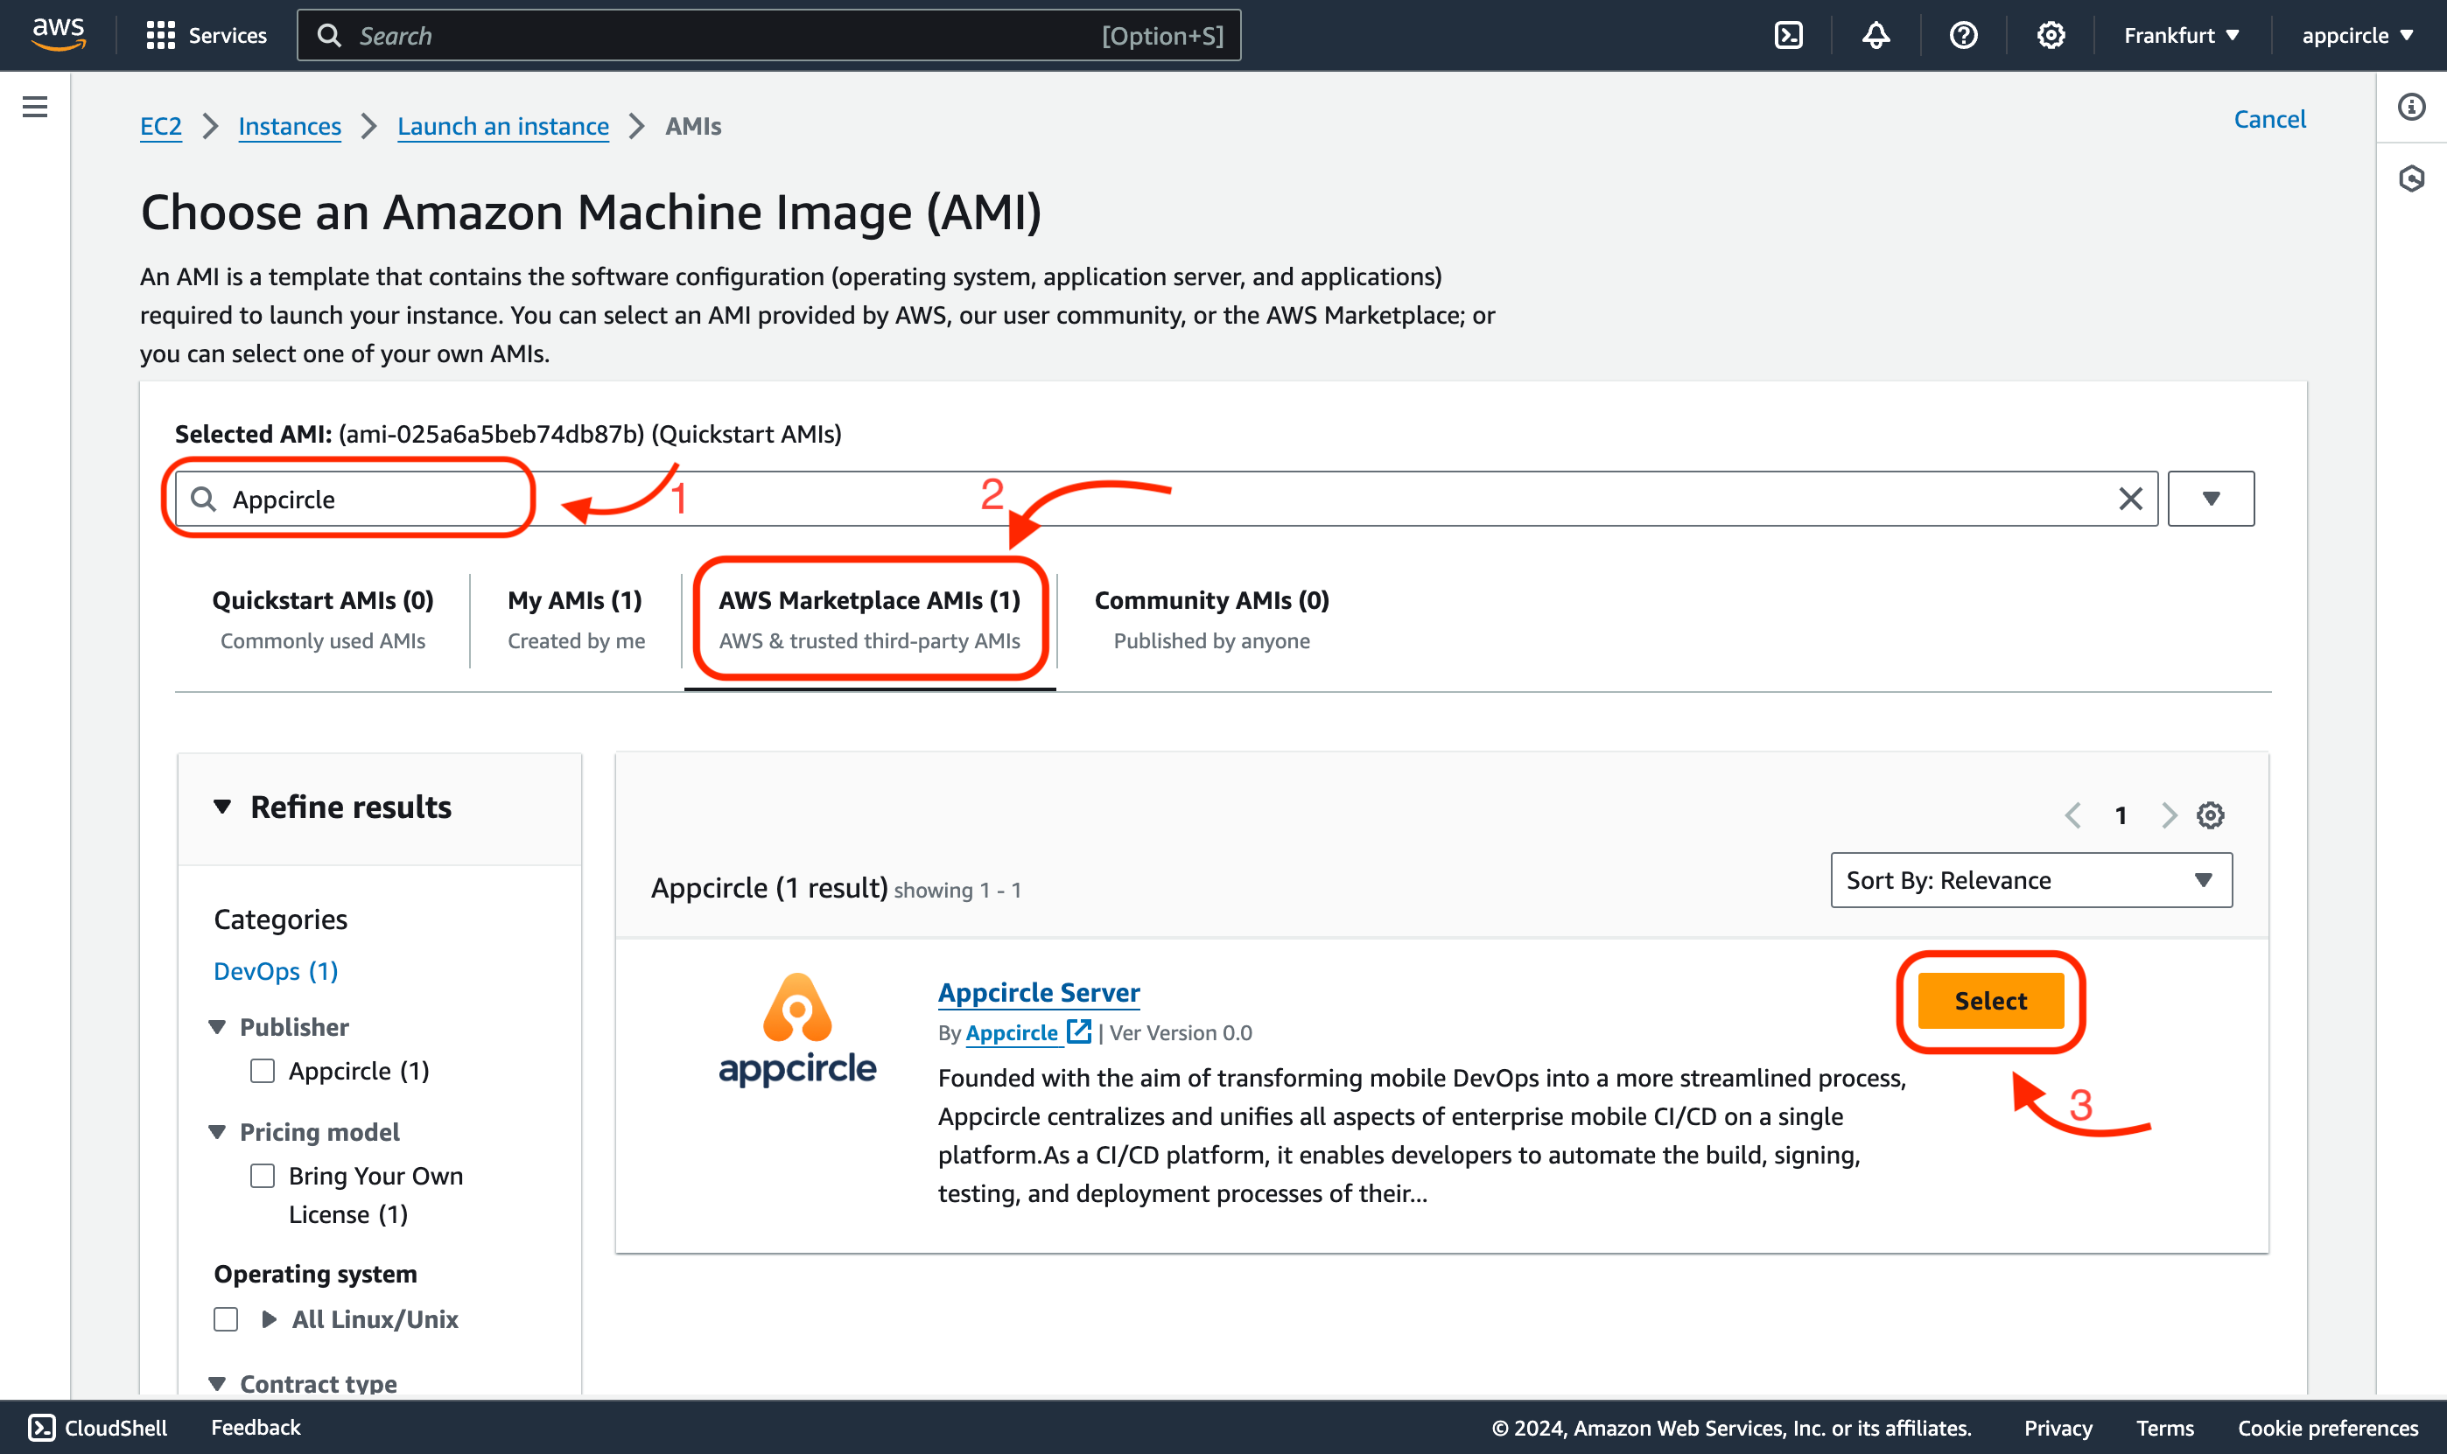Expand the All Linux/Unix tree arrow
Viewport: 2447px width, 1454px height.
[270, 1320]
